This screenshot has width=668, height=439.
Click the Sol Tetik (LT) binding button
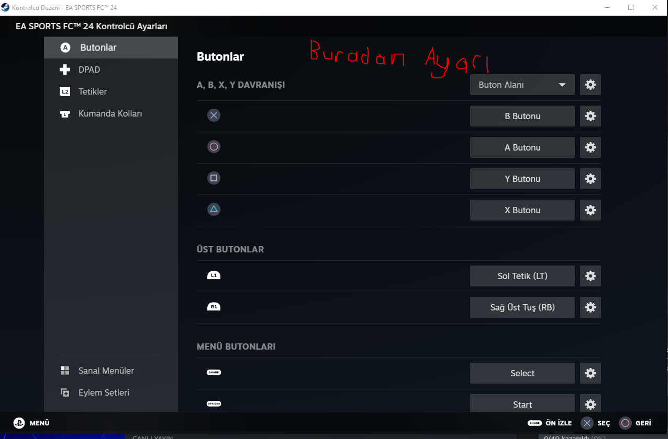click(x=522, y=276)
